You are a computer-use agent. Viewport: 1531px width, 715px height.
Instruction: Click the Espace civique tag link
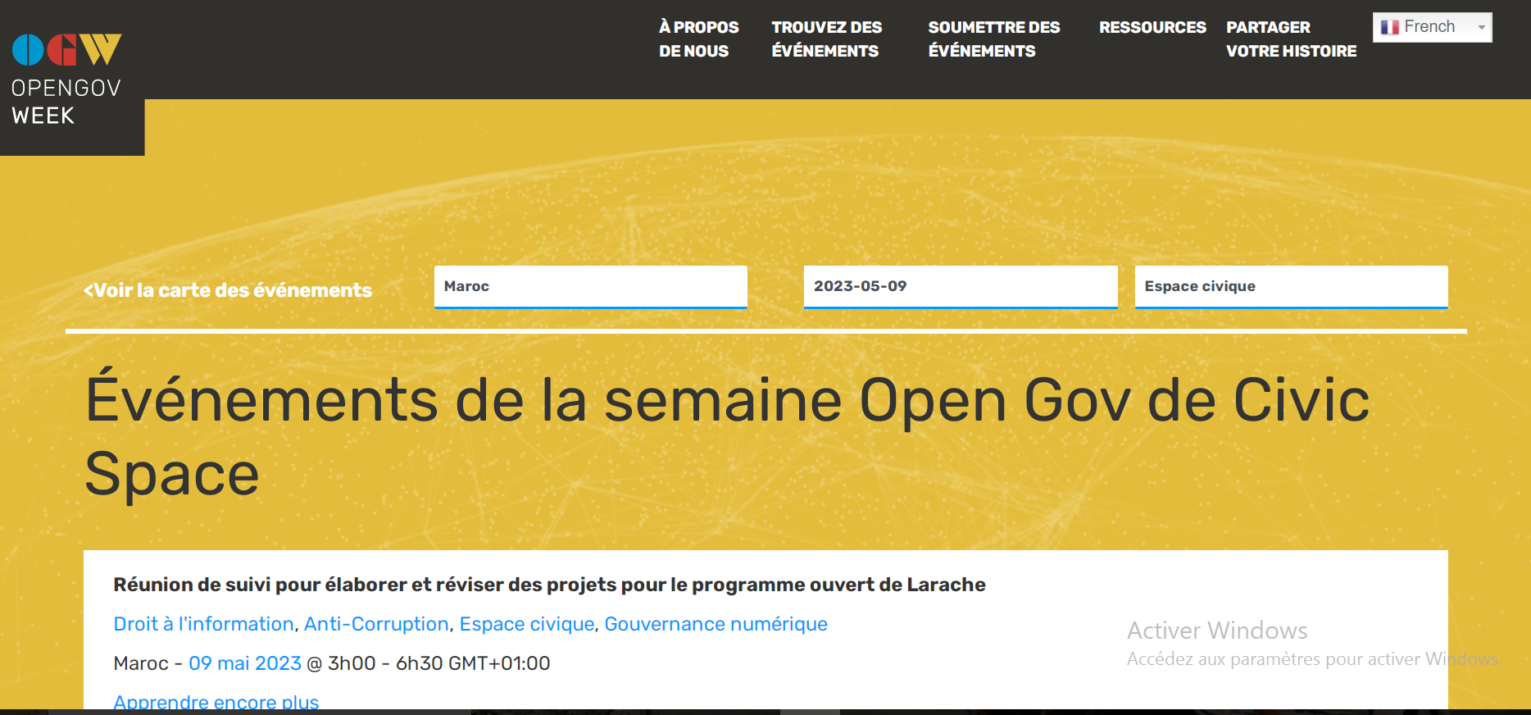pyautogui.click(x=527, y=624)
